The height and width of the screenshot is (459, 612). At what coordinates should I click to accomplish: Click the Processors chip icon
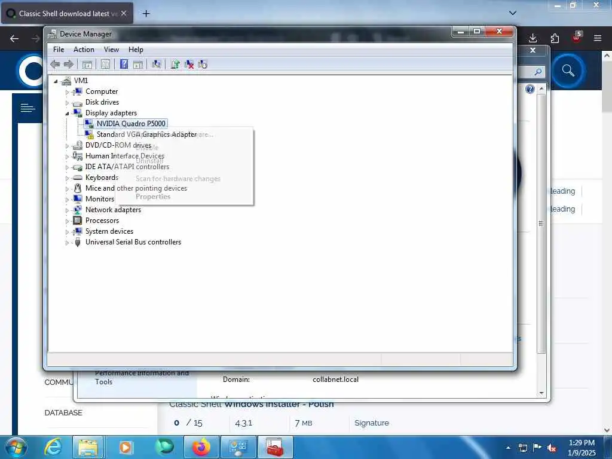tap(78, 221)
